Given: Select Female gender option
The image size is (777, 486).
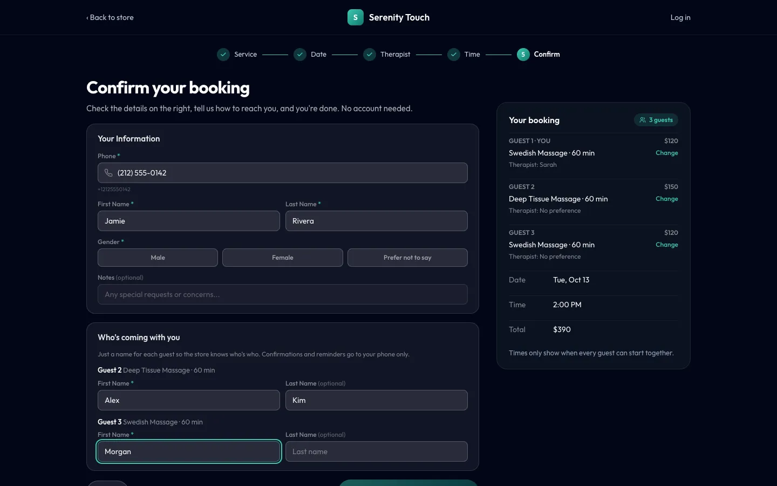Looking at the screenshot, I should coord(283,258).
